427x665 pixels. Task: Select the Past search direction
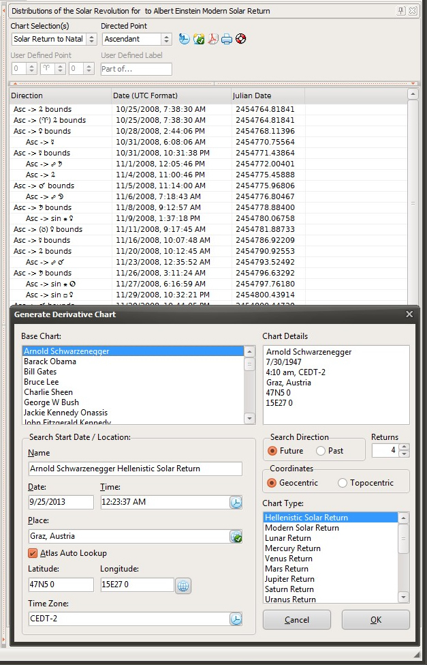click(x=330, y=451)
